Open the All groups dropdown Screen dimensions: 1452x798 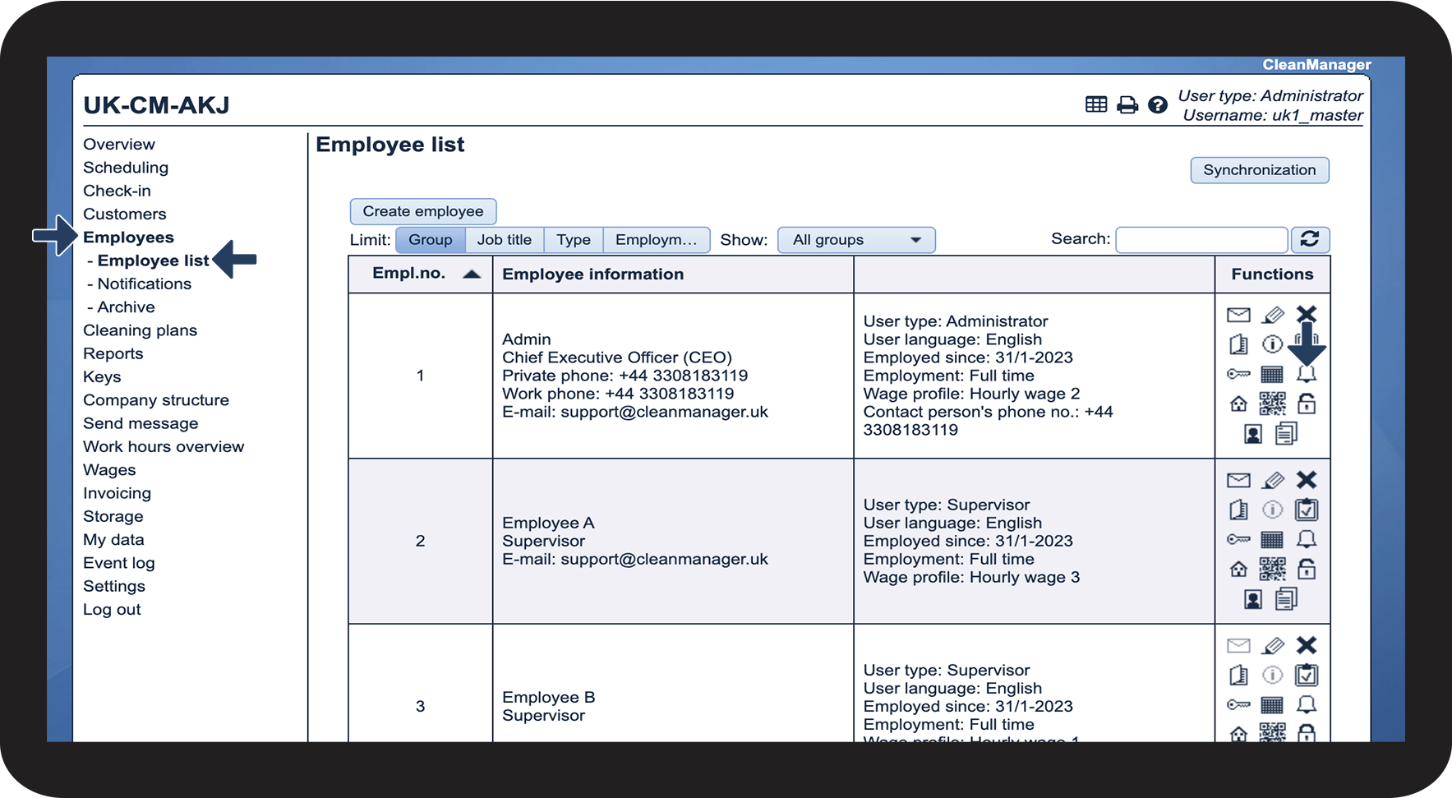(855, 240)
